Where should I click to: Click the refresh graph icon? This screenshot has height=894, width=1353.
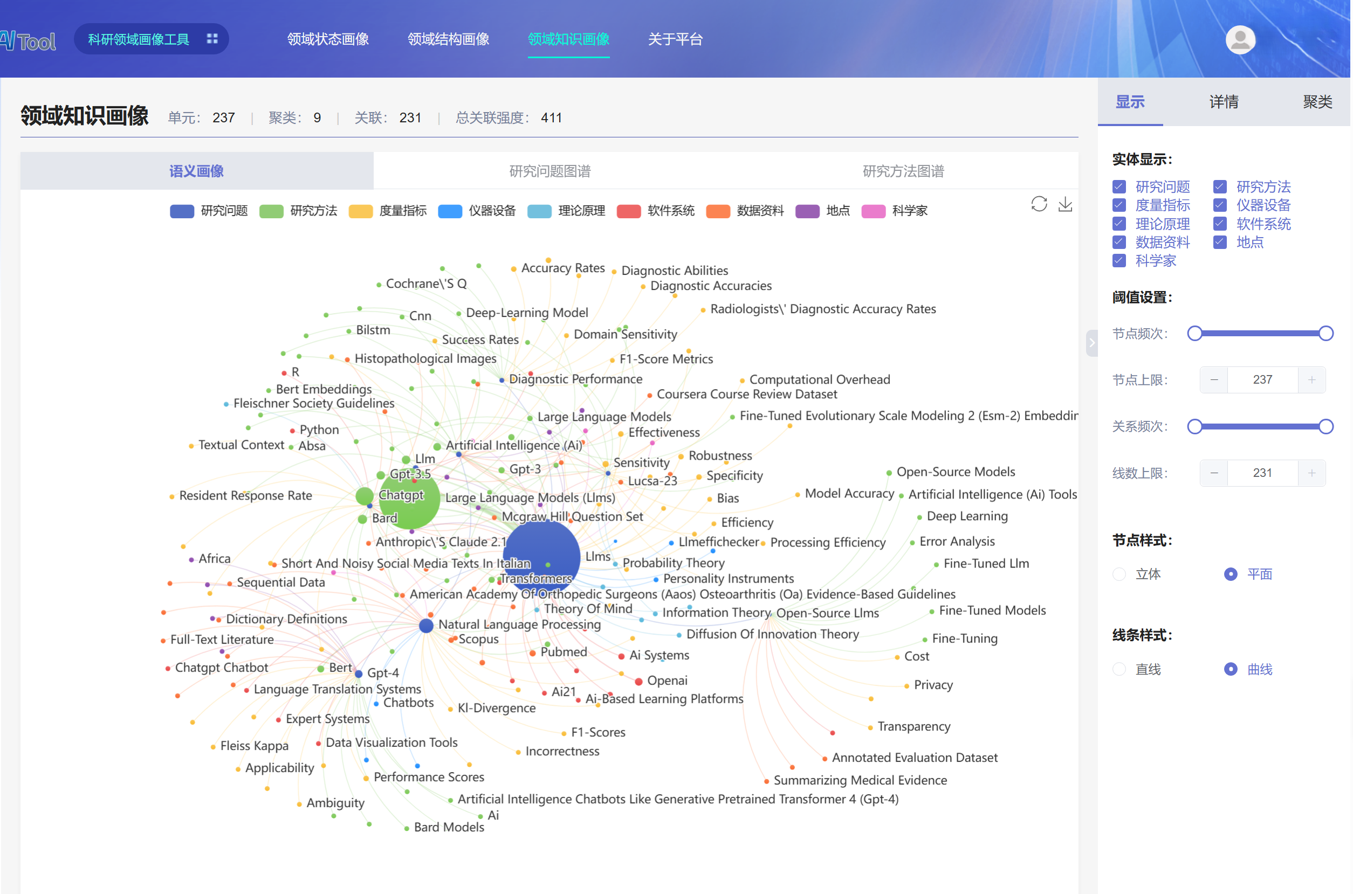[1039, 204]
